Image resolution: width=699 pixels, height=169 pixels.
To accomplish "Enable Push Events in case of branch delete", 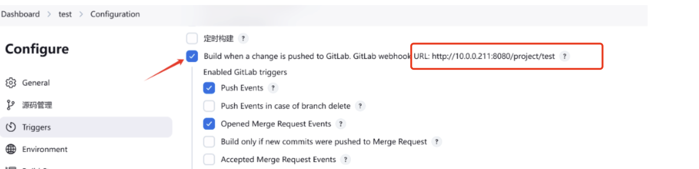I will coord(209,106).
